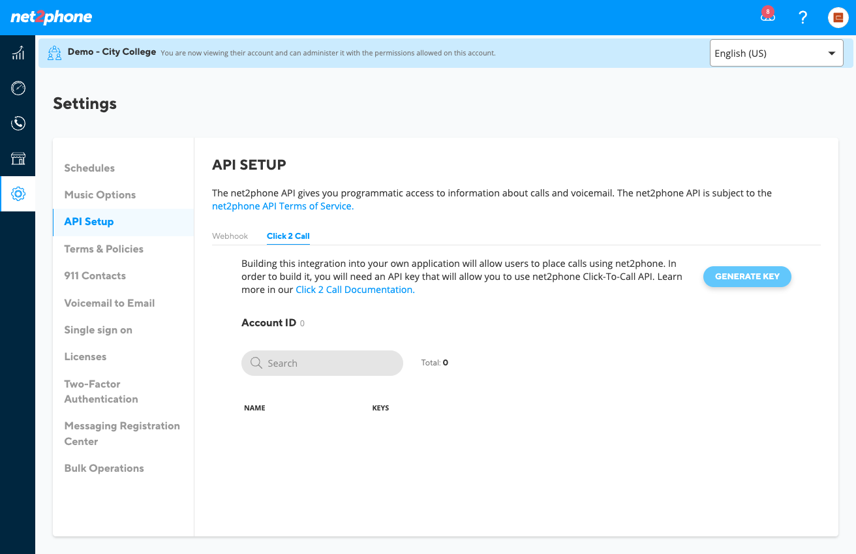Open the user profile avatar
Viewport: 856px width, 554px height.
838,18
